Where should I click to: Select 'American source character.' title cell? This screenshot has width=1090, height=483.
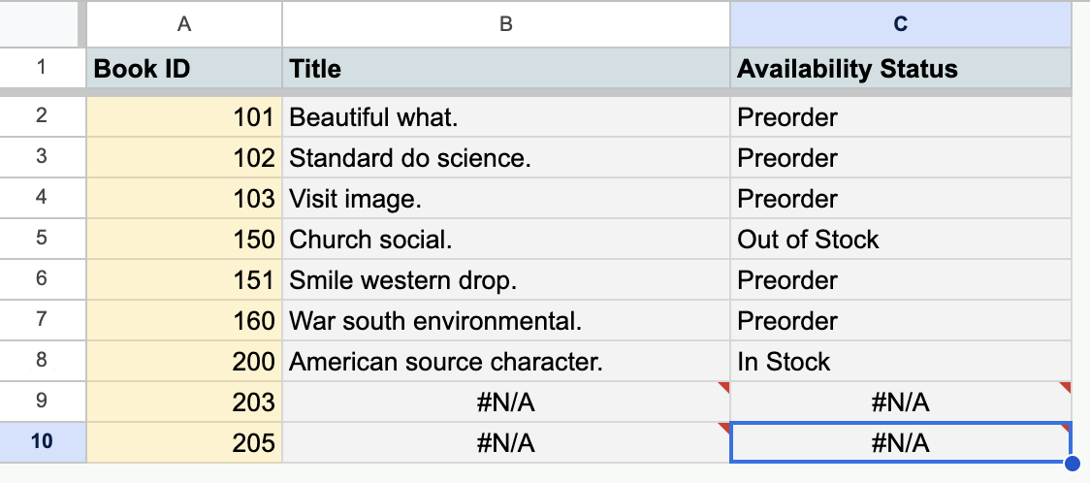505,362
